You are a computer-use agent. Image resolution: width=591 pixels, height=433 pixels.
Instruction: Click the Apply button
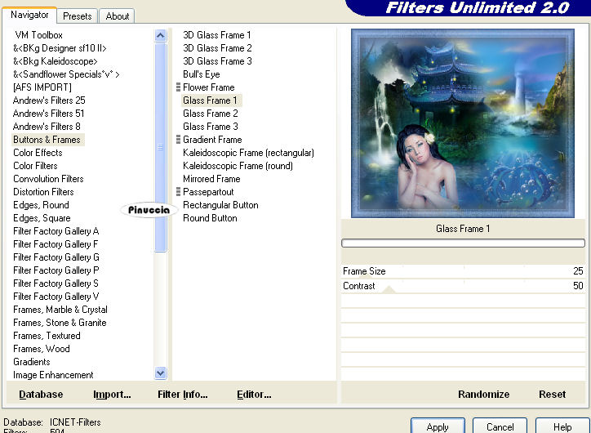point(438,426)
